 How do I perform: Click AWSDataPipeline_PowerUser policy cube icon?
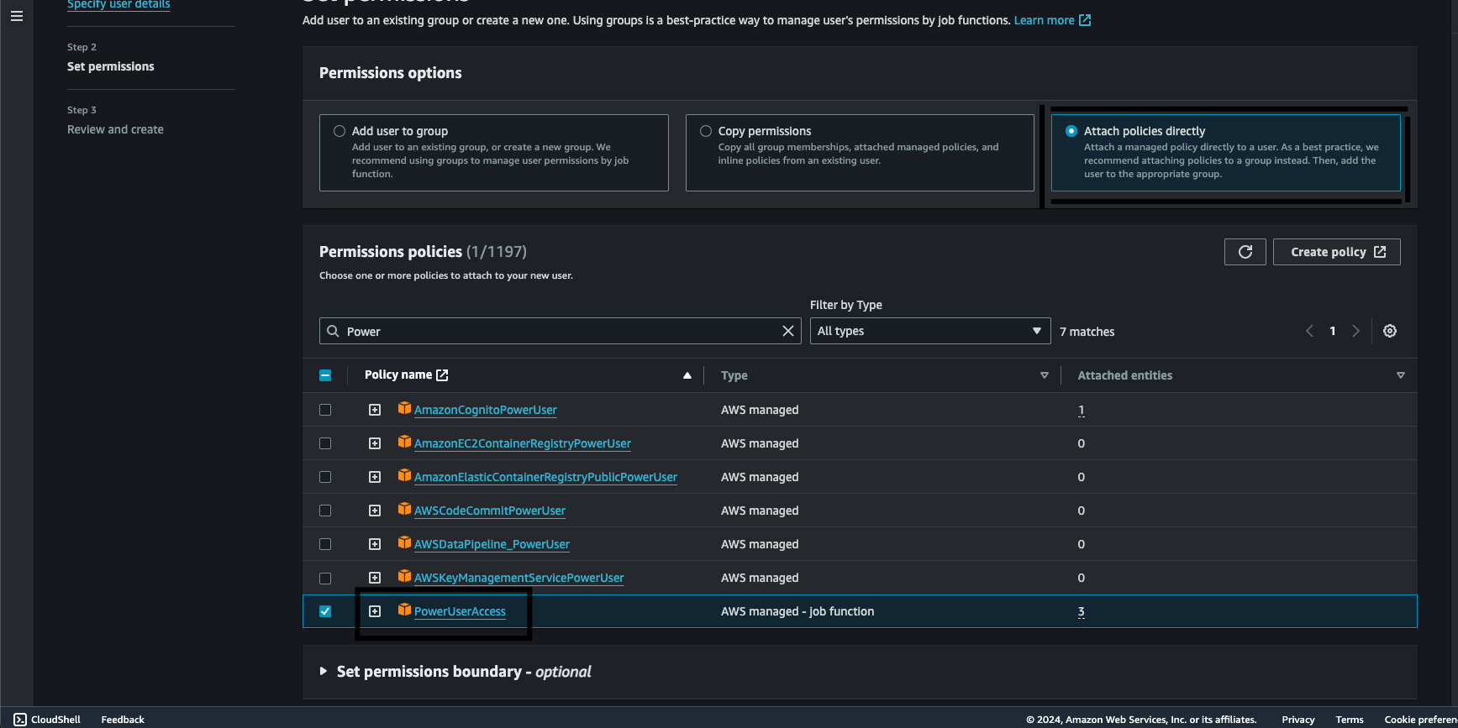click(x=404, y=542)
